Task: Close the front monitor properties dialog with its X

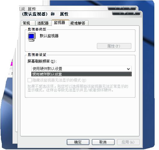Action: pyautogui.click(x=134, y=13)
